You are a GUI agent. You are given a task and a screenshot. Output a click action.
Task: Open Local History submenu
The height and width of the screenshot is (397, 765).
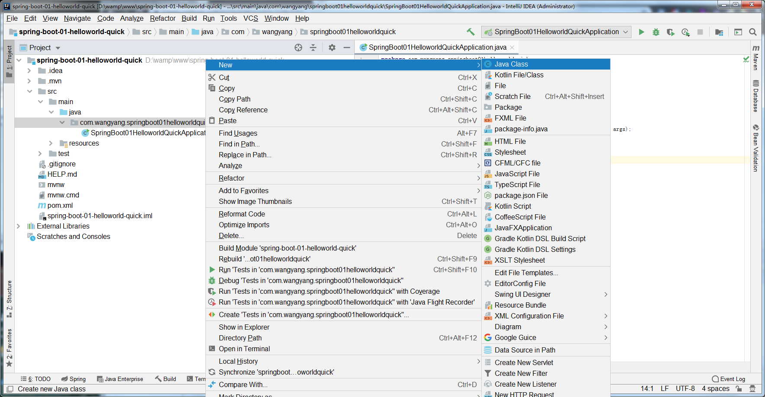343,361
